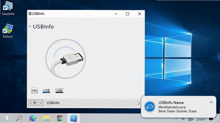Click the USBInfo title bar app icon
The height and width of the screenshot is (123, 220).
point(30,13)
